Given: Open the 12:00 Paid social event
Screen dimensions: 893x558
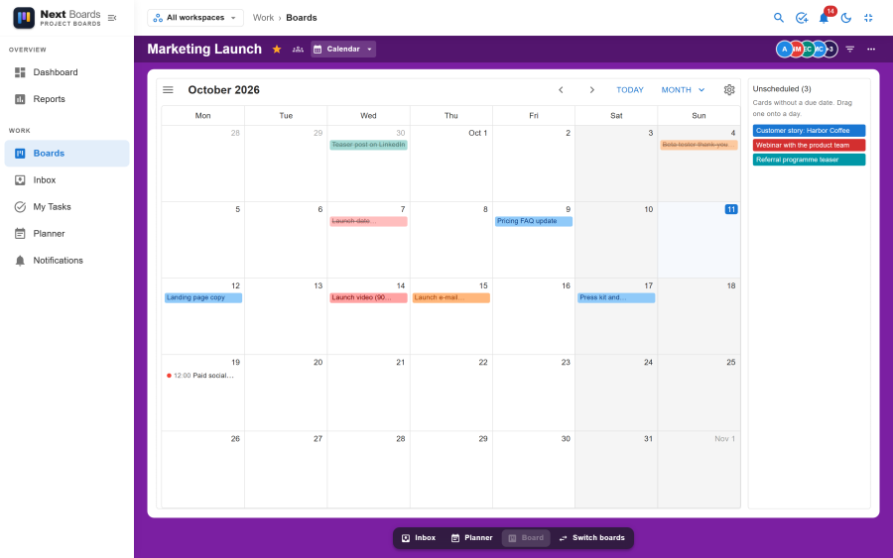Looking at the screenshot, I should coord(203,376).
